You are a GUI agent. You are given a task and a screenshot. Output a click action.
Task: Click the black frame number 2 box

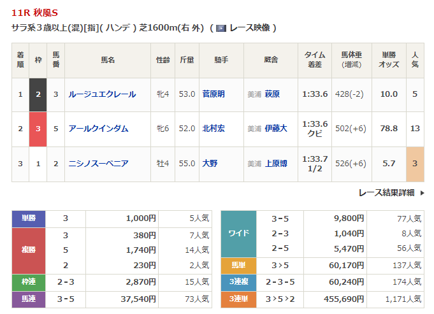(38, 94)
